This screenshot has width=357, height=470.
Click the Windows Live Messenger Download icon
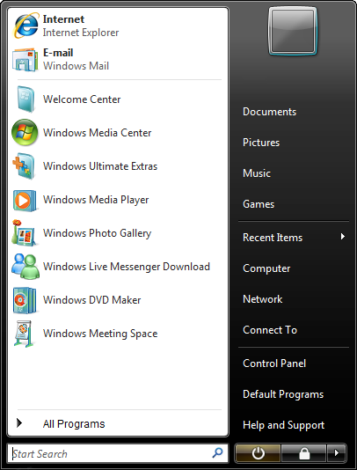point(25,267)
